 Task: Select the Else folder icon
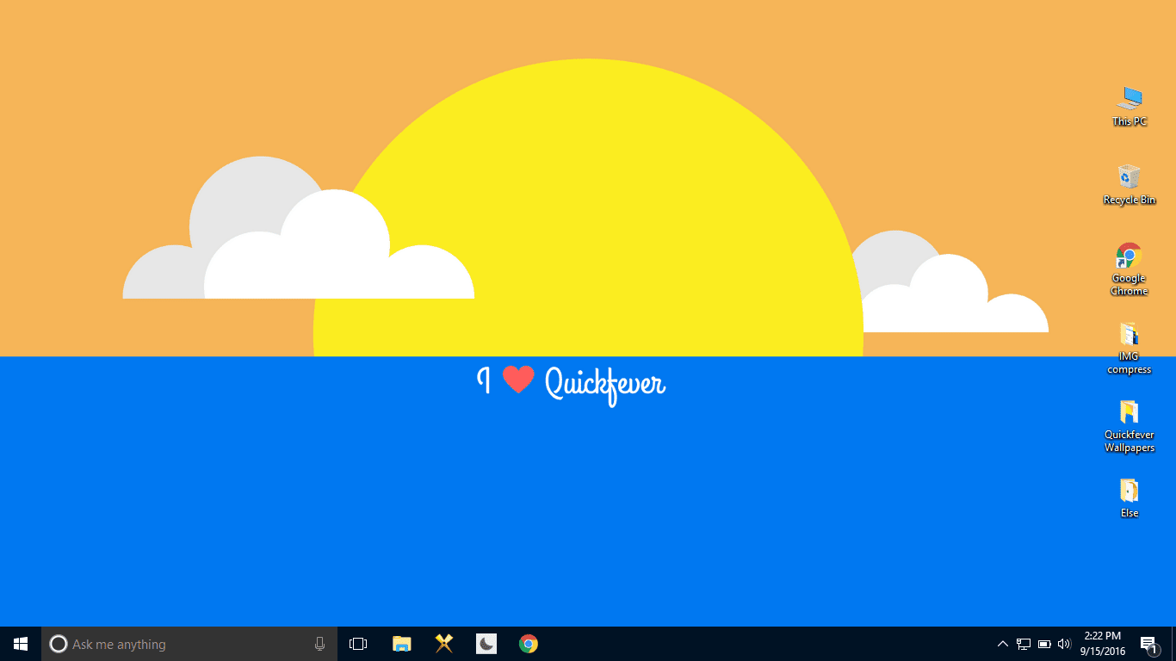point(1129,498)
